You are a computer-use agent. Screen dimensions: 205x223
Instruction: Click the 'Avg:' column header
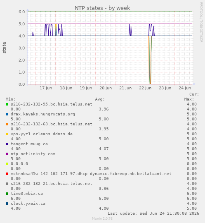point(100,99)
